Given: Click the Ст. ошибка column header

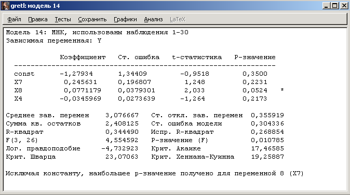Looking at the screenshot, I should pyautogui.click(x=139, y=57).
